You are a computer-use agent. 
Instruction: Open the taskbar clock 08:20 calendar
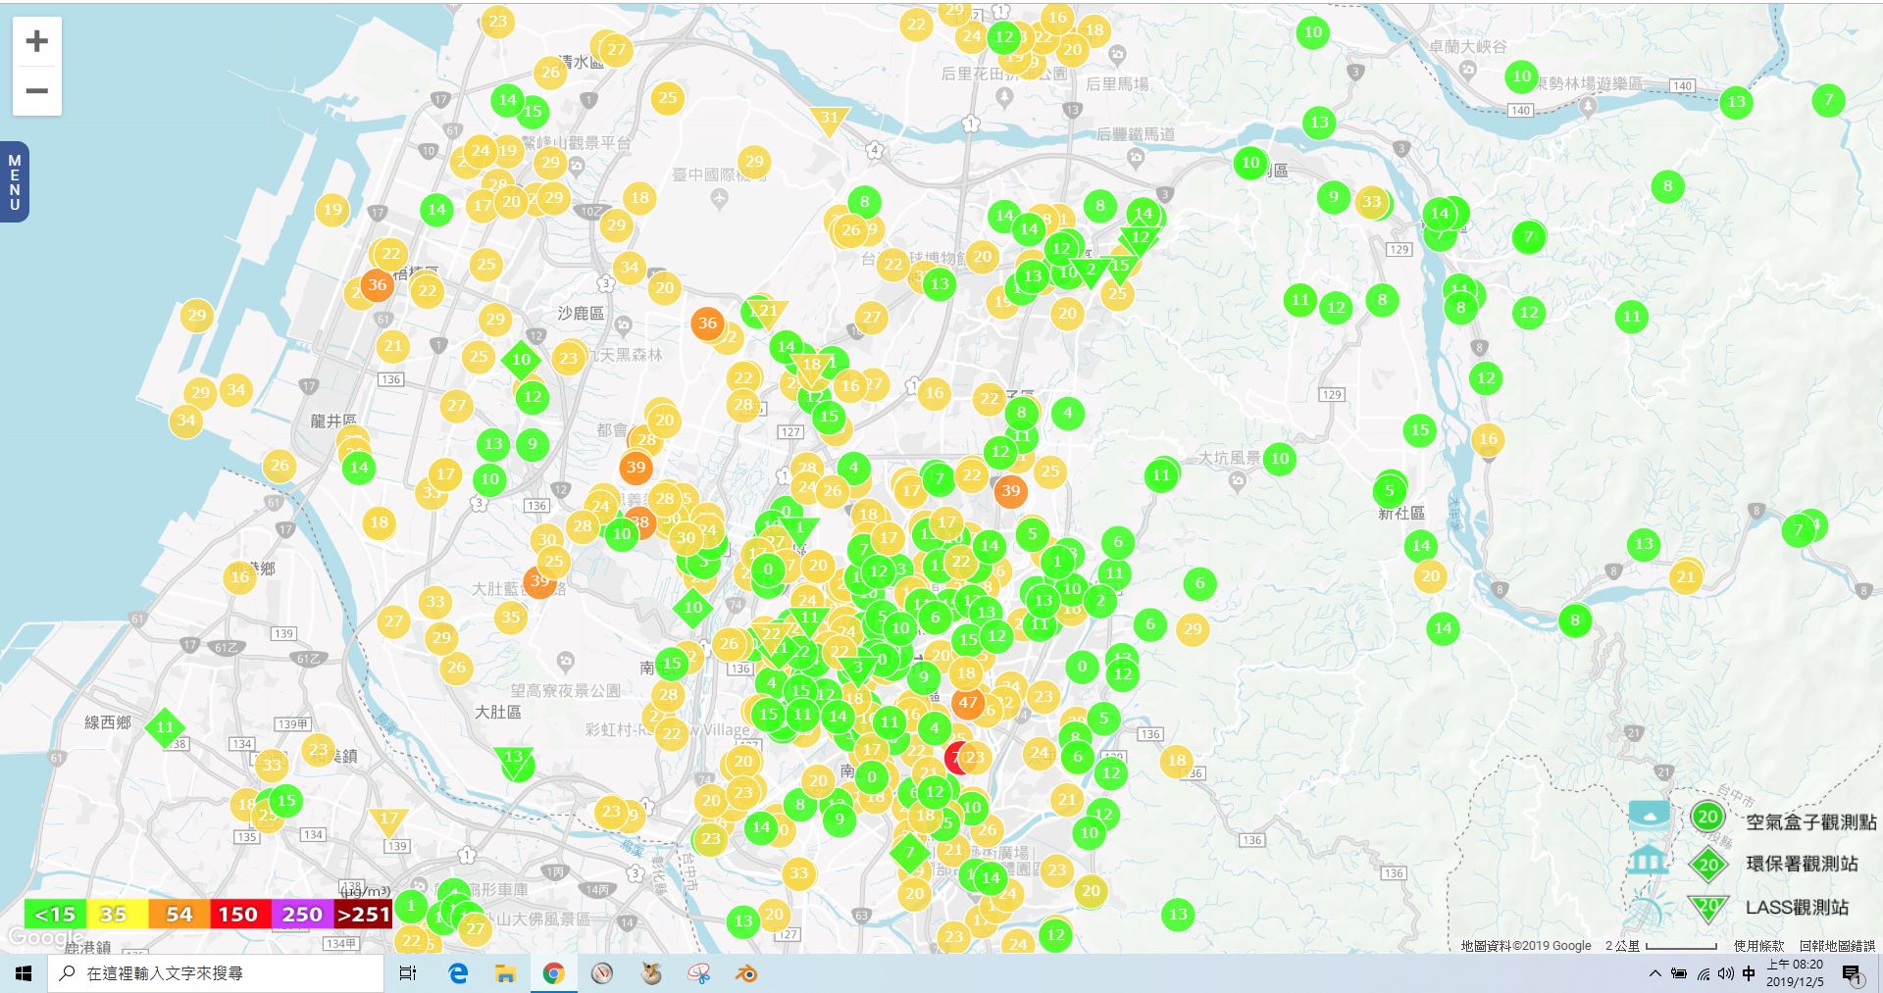point(1795,973)
